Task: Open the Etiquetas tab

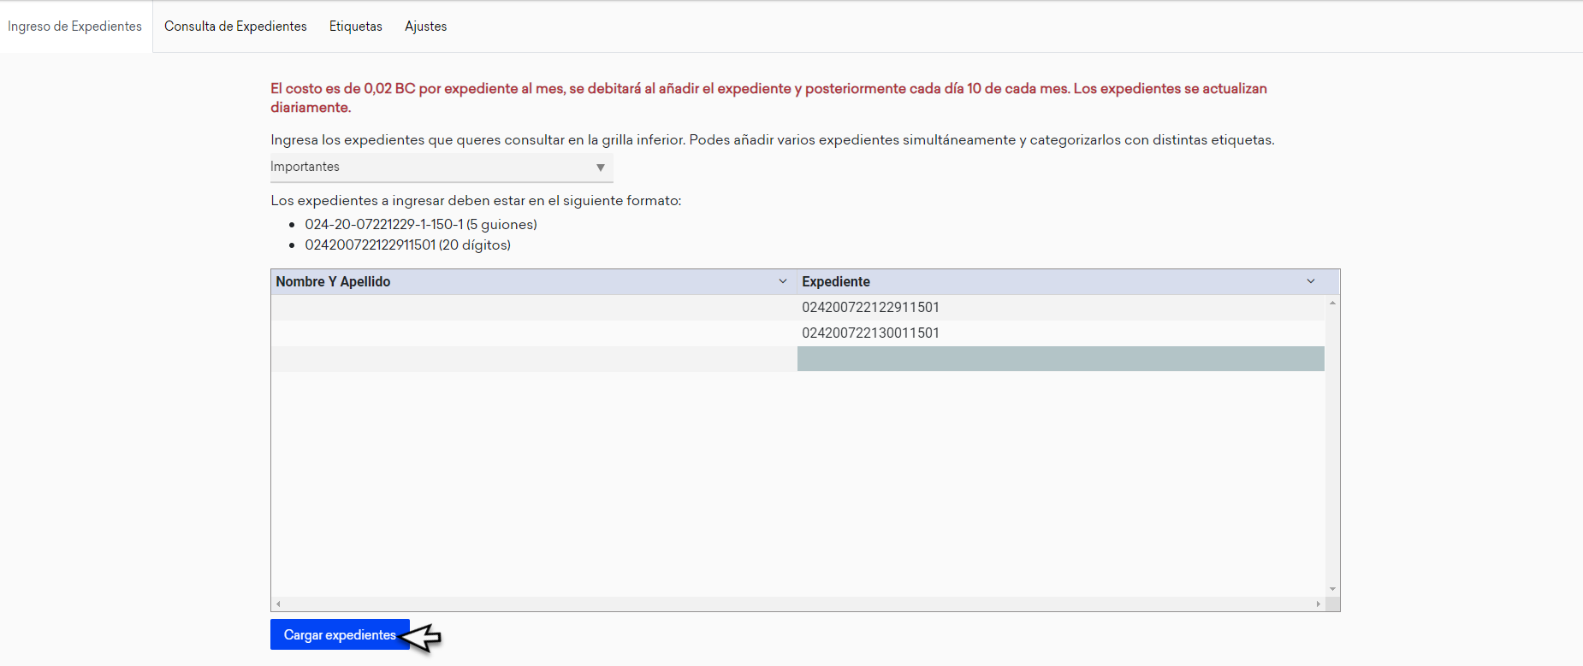Action: [x=356, y=27]
